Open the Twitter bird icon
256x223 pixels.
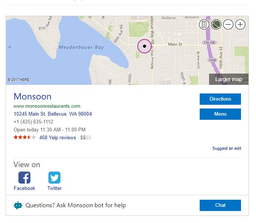[x=54, y=178]
